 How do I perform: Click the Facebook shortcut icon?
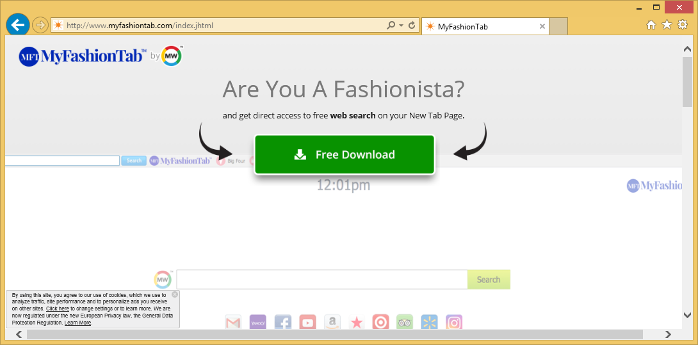(x=283, y=323)
